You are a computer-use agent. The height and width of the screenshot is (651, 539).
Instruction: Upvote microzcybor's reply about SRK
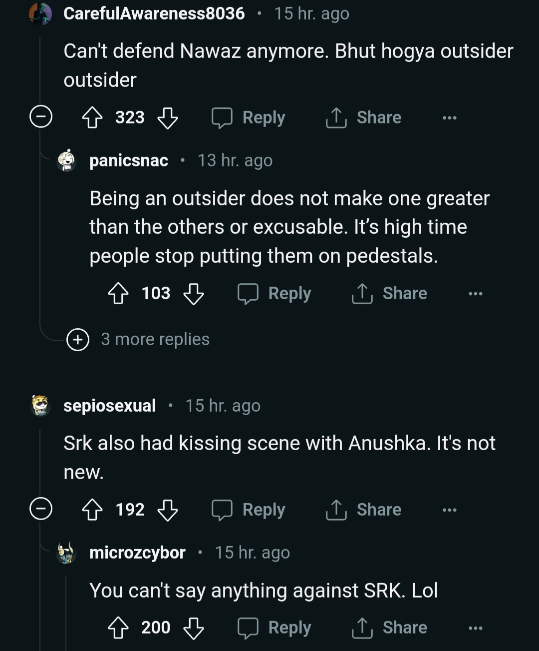coord(118,628)
